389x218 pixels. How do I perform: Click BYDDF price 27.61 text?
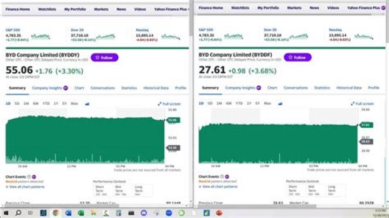click(x=212, y=70)
